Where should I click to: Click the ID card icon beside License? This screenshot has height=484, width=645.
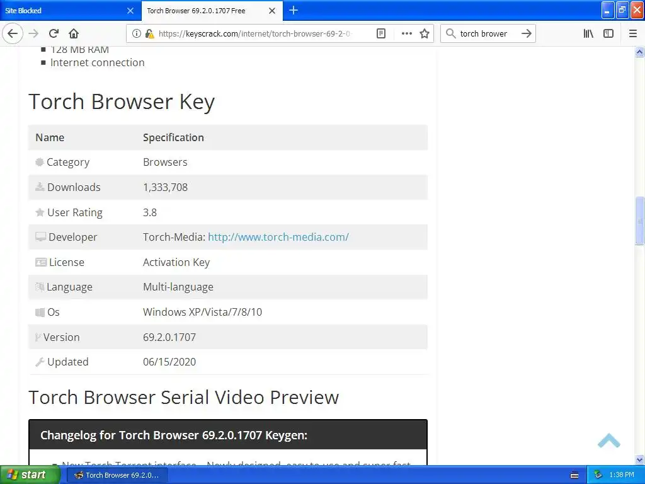pyautogui.click(x=41, y=262)
